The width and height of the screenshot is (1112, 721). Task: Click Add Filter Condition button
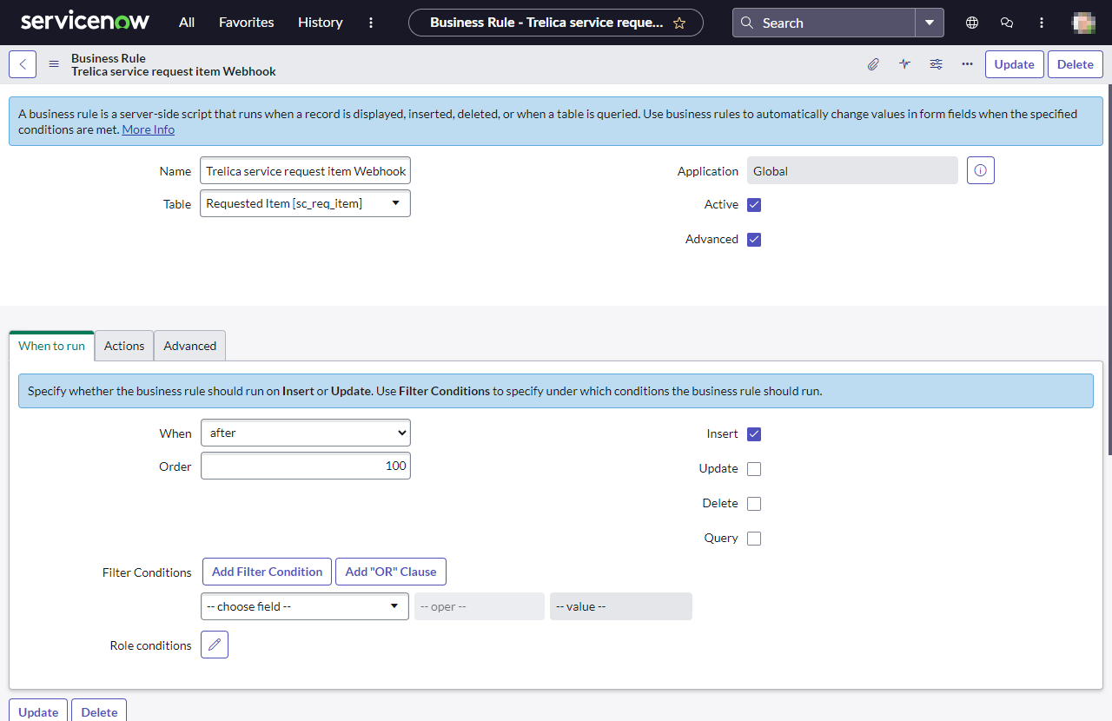pos(267,572)
